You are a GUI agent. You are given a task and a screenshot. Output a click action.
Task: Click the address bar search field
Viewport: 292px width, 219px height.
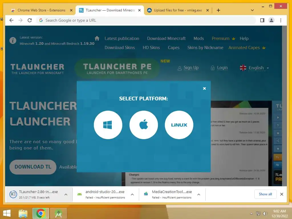pyautogui.click(x=146, y=20)
